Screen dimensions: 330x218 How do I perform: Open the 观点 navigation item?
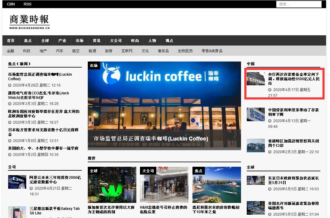point(169,40)
